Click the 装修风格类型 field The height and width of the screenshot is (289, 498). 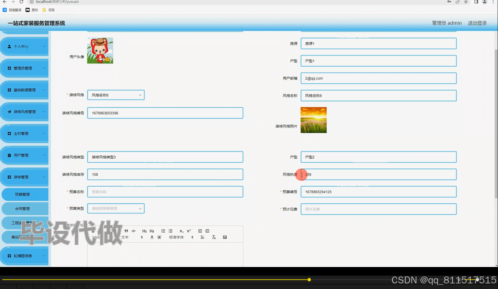165,157
